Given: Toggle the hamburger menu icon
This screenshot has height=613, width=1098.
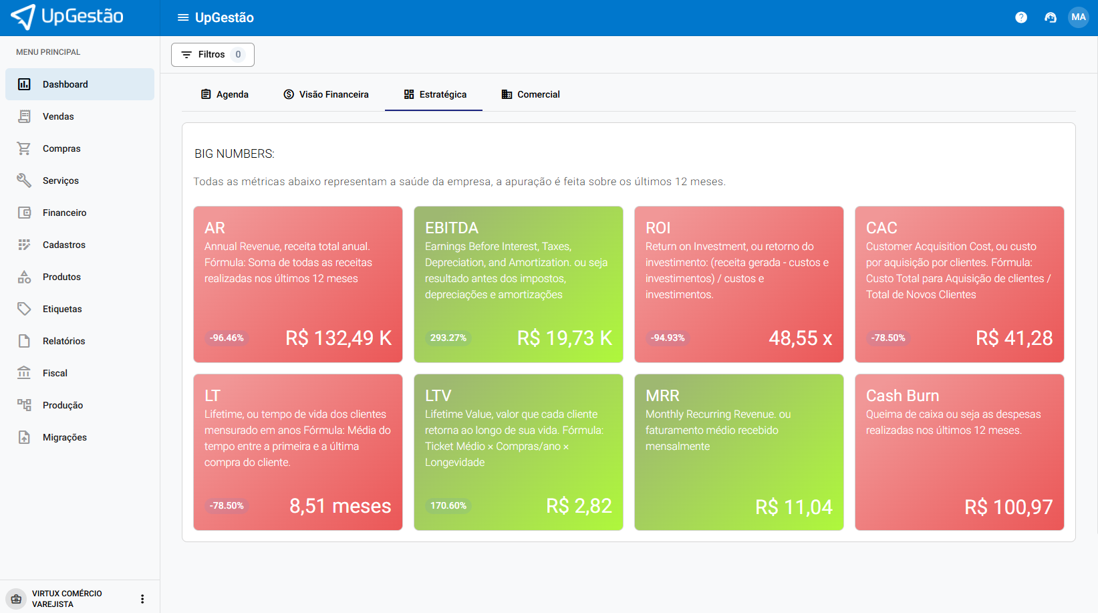Looking at the screenshot, I should pyautogui.click(x=182, y=17).
